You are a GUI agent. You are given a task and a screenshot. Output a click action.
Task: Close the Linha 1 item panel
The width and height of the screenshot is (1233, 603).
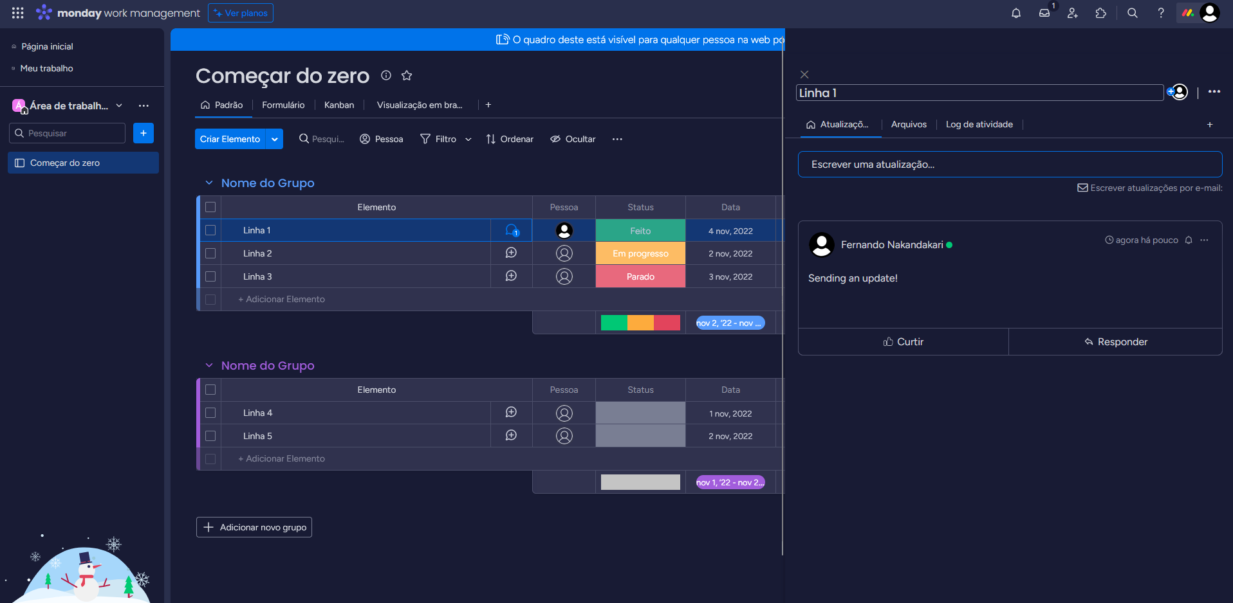804,75
